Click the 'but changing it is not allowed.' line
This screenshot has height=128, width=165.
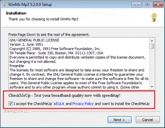click(x=33, y=62)
